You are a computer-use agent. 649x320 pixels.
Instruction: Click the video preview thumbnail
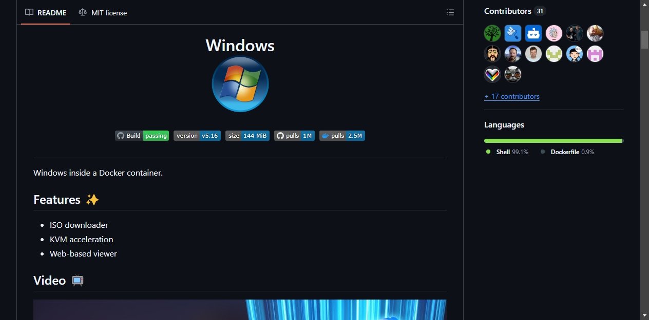tap(240, 310)
